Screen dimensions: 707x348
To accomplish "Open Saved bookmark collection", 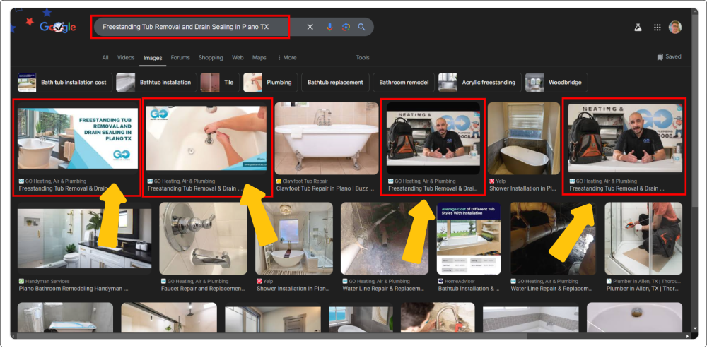I will click(669, 56).
